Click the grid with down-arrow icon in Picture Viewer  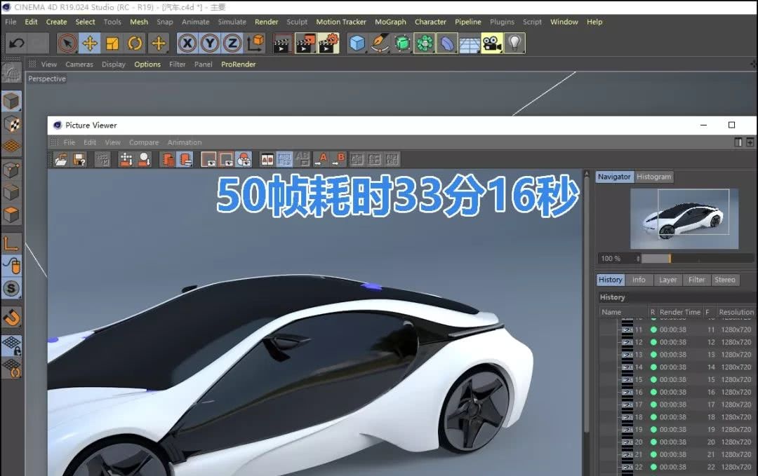pyautogui.click(x=126, y=159)
